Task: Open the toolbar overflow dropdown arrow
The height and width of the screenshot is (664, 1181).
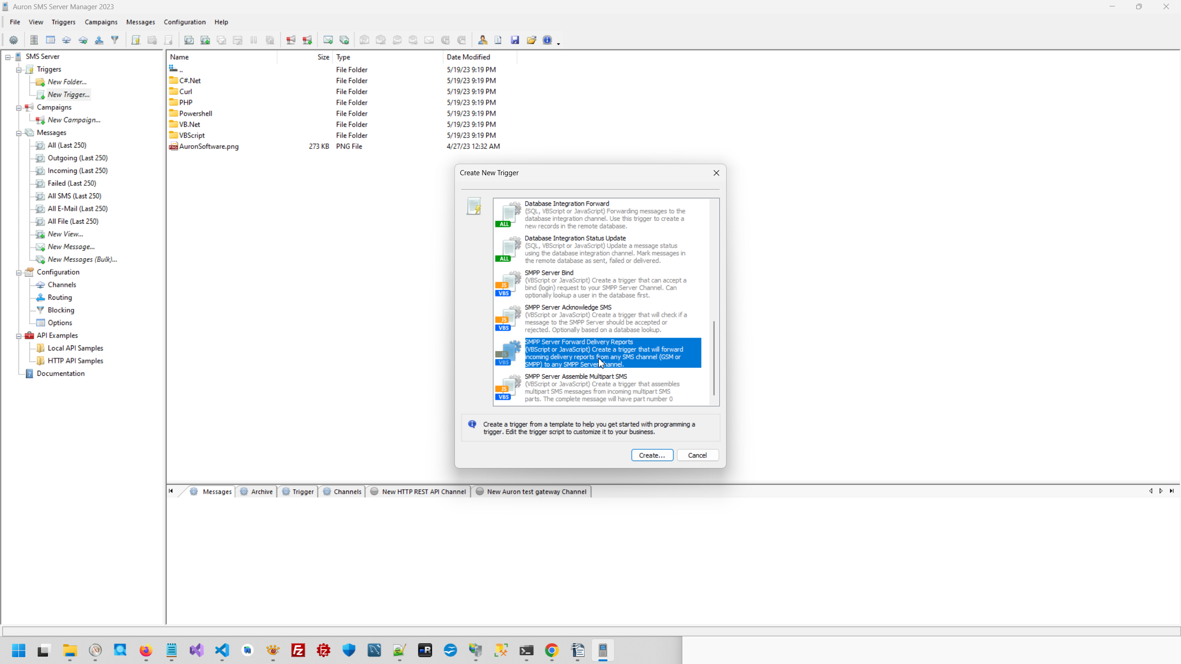Action: pos(558,43)
